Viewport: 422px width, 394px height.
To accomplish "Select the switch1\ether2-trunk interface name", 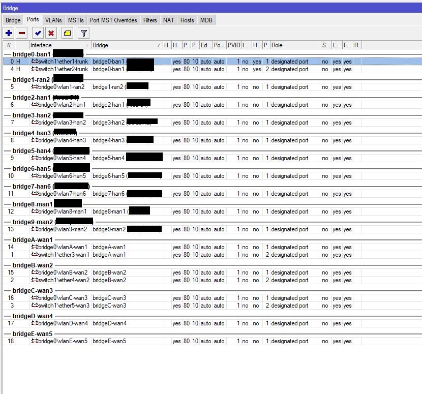I will tap(63, 69).
